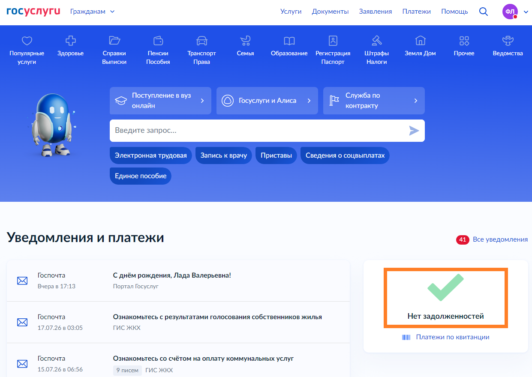Click the ФЛ profile avatar
532x377 pixels.
pos(510,12)
